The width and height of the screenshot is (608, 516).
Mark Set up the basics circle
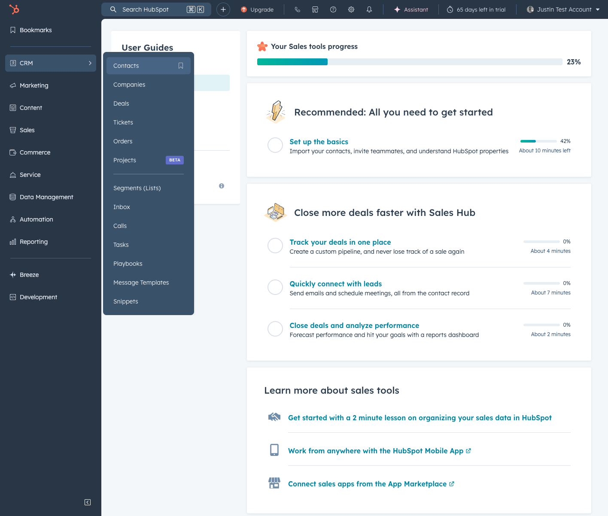(x=275, y=145)
